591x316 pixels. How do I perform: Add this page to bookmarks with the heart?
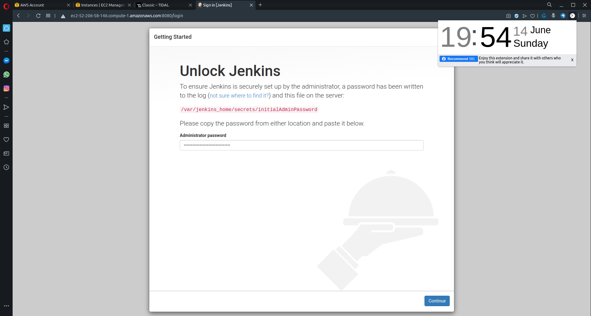tap(533, 16)
